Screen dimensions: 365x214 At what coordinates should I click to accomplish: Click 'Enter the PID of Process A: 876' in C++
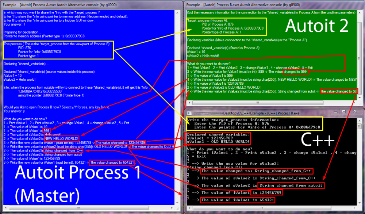click(232, 124)
